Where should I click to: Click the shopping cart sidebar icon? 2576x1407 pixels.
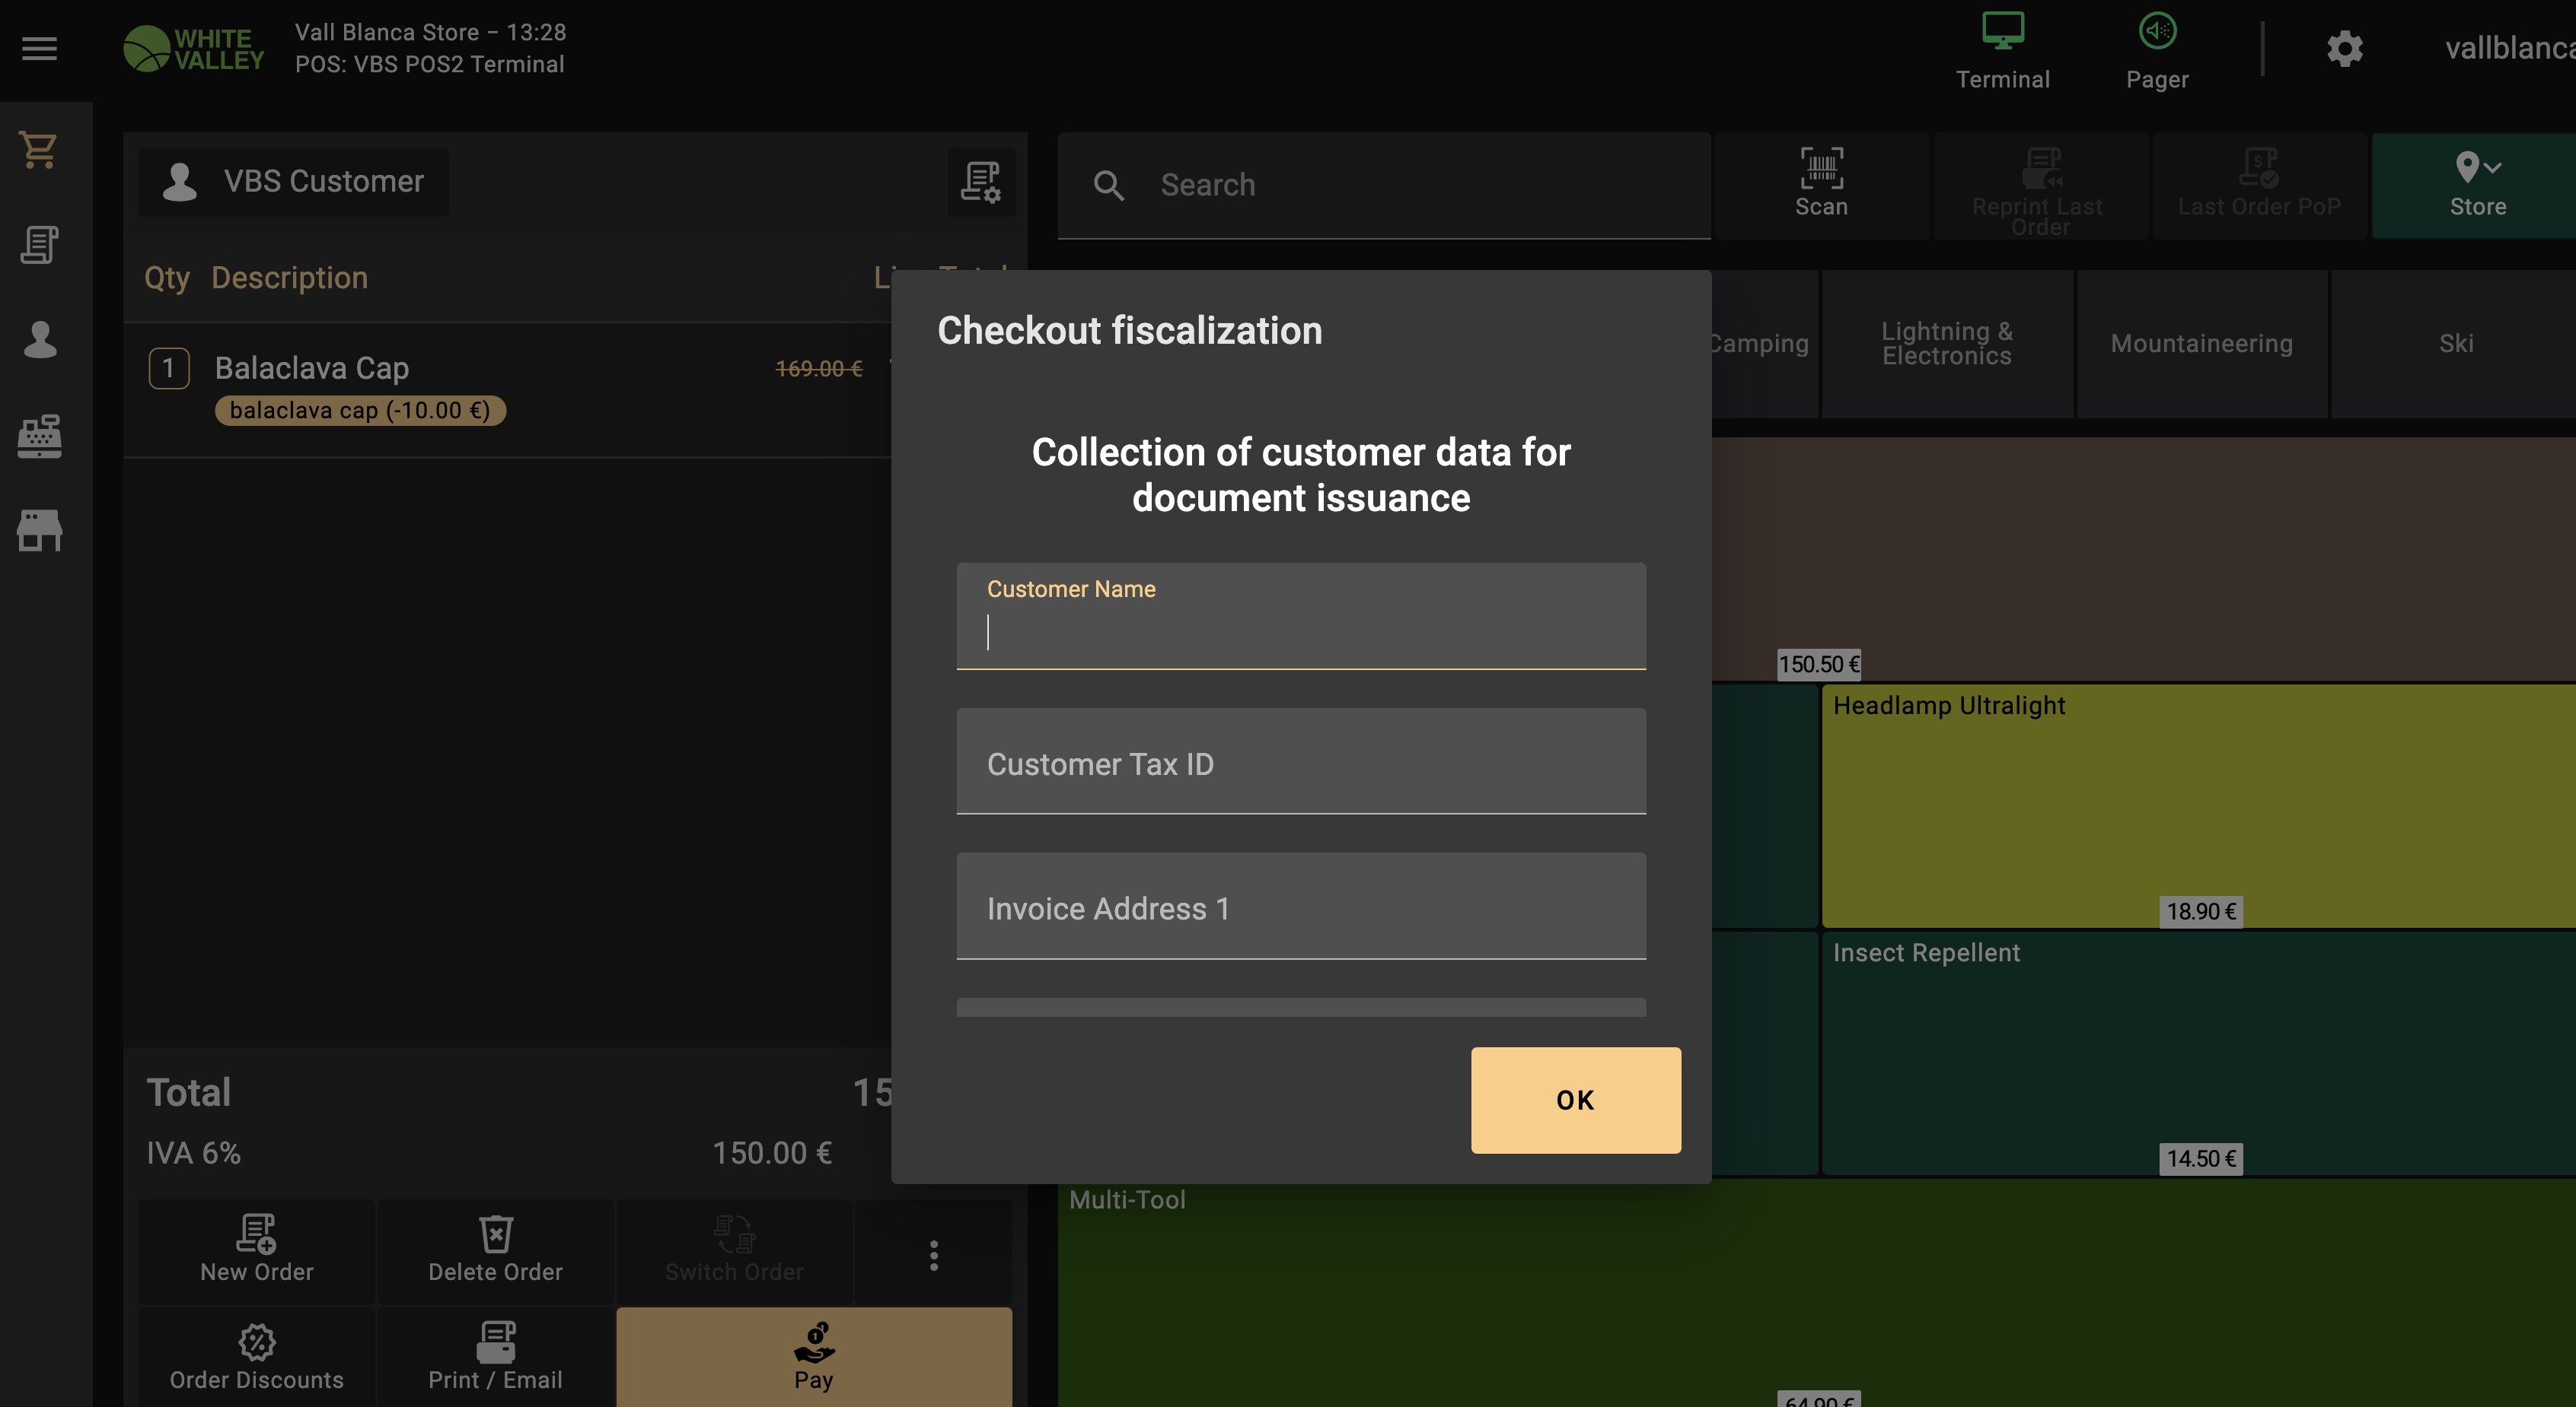pos(39,151)
